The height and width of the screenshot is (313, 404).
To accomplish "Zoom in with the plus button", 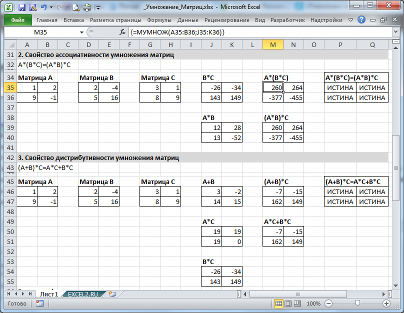I will click(x=386, y=303).
